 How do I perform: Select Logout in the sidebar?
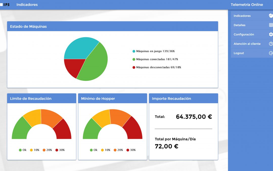252,53
